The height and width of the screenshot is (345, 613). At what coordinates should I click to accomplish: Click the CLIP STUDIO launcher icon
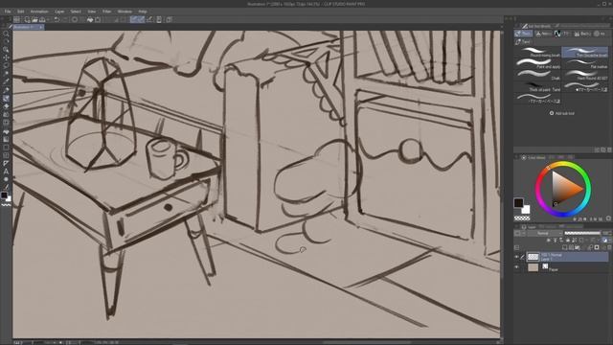[x=17, y=19]
